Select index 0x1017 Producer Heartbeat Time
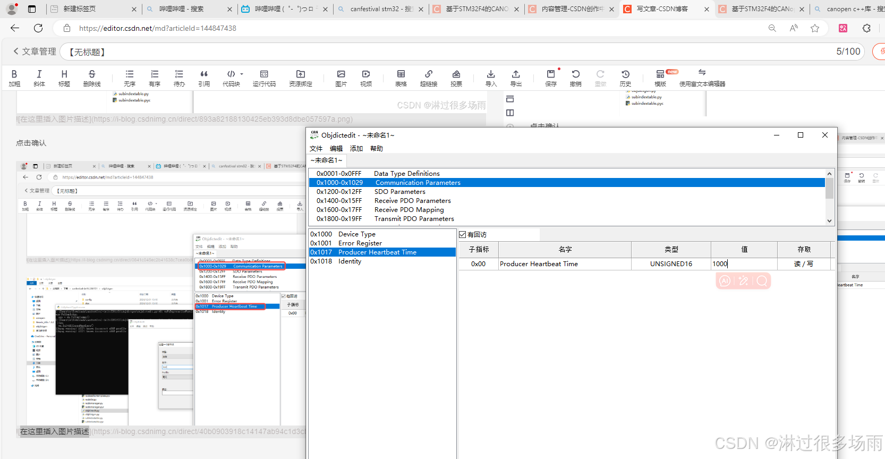 (x=382, y=252)
